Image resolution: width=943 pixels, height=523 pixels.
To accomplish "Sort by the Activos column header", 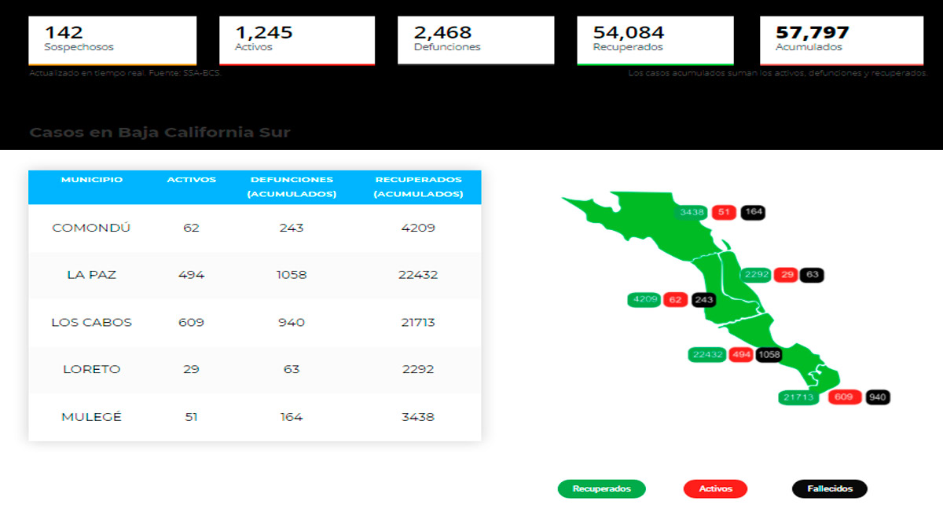I will tap(191, 180).
